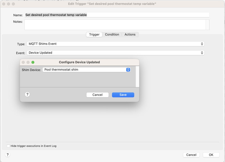
Task: Save the Configure Device Updated dialog
Action: pos(123,95)
